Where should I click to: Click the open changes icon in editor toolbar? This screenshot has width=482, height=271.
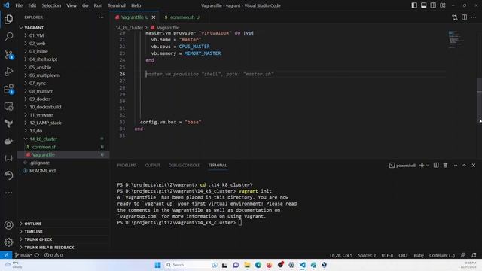pyautogui.click(x=455, y=17)
